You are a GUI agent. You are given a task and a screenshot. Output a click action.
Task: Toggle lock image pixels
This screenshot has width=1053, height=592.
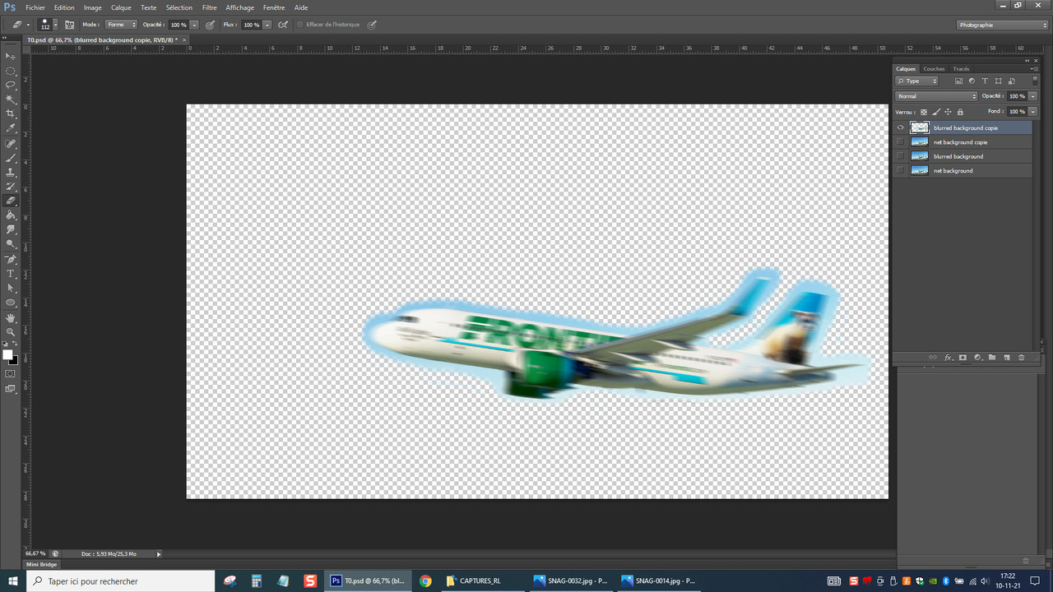point(936,112)
